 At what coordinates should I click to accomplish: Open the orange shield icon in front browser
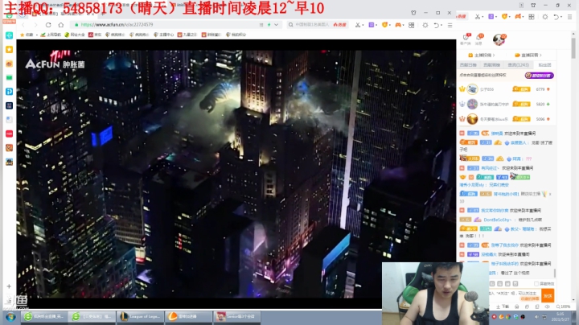click(x=384, y=25)
